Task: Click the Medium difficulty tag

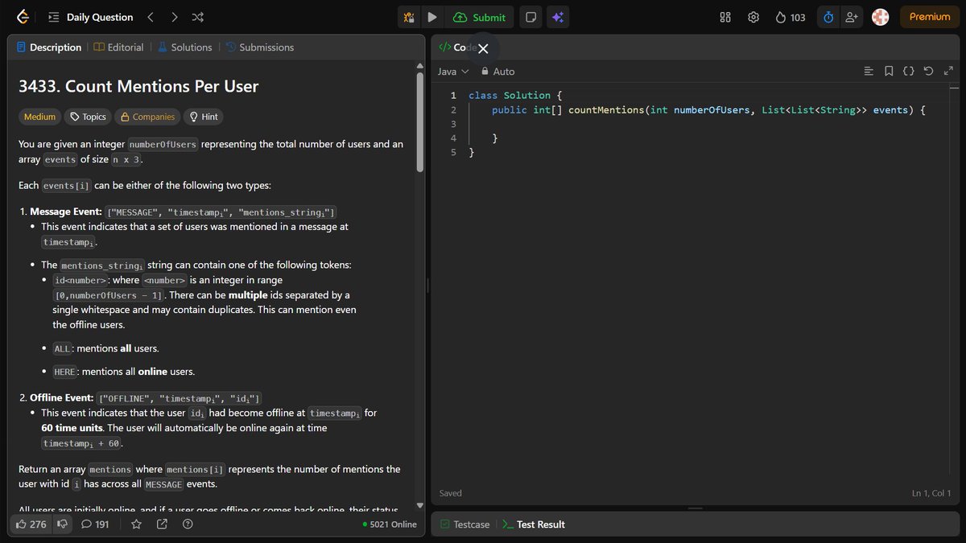Action: 39,117
